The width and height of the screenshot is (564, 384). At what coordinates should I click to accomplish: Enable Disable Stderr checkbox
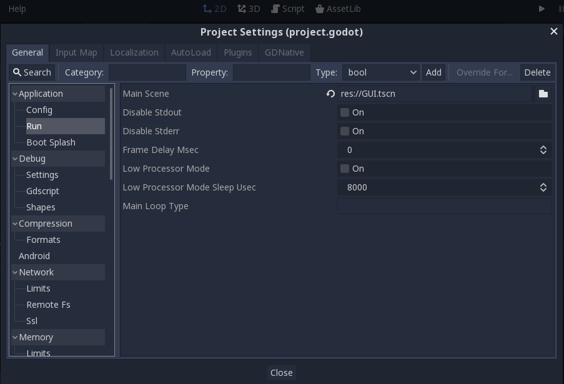pyautogui.click(x=345, y=131)
